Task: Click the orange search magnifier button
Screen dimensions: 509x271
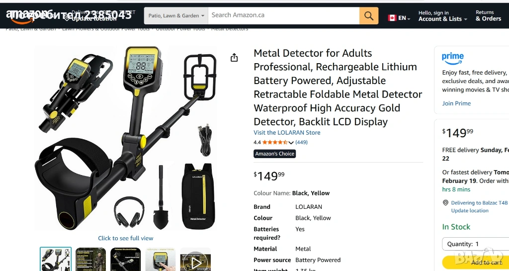Action: (x=368, y=15)
